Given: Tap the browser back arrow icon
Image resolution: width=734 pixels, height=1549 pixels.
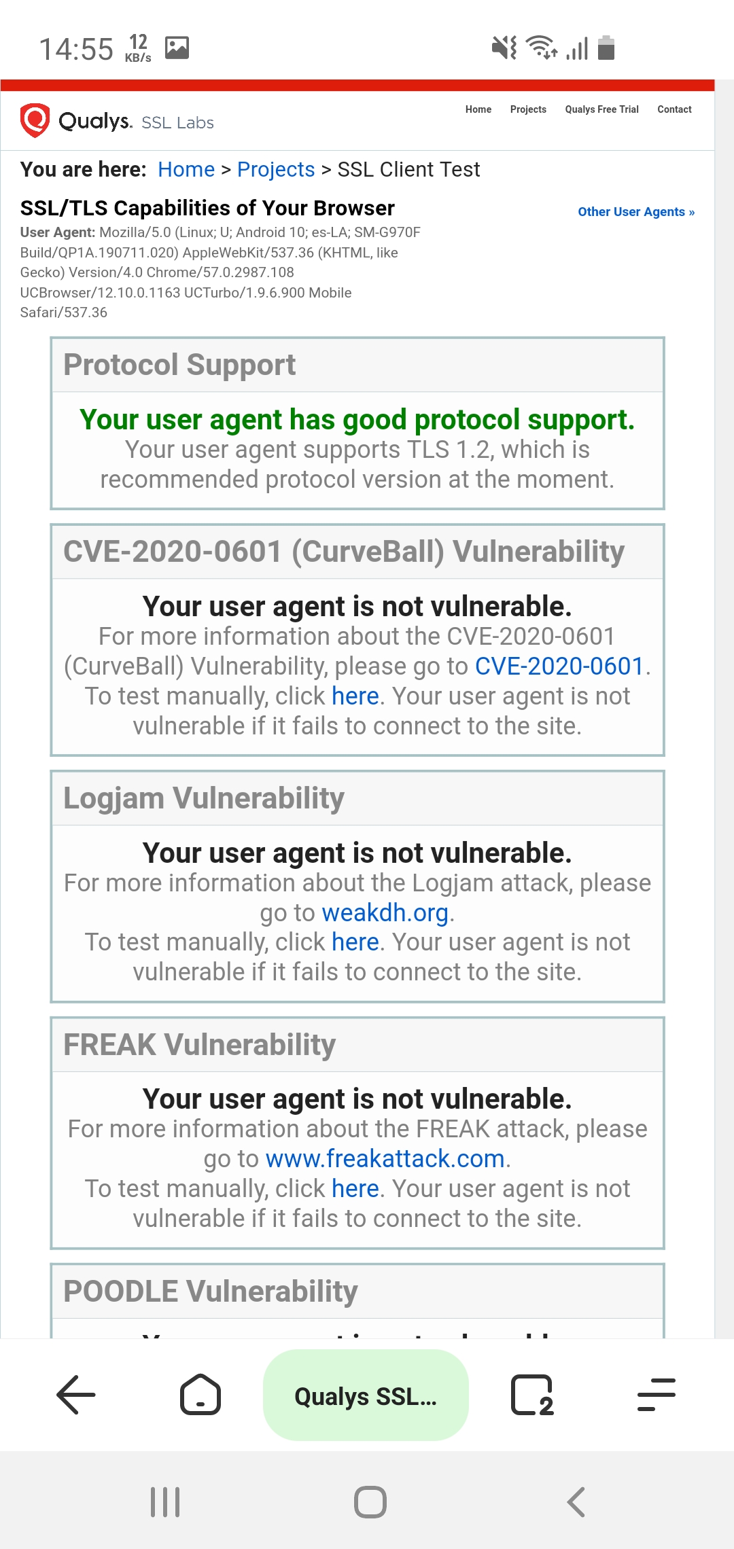Looking at the screenshot, I should click(76, 1395).
